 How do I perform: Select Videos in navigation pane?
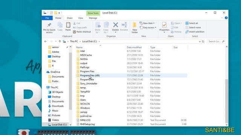pyautogui.click(x=55, y=120)
